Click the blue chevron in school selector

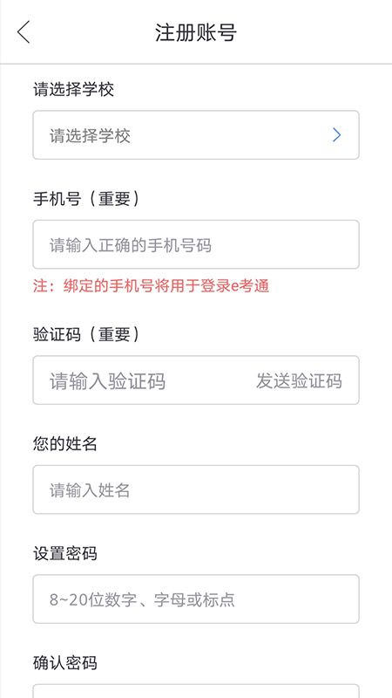click(x=337, y=135)
